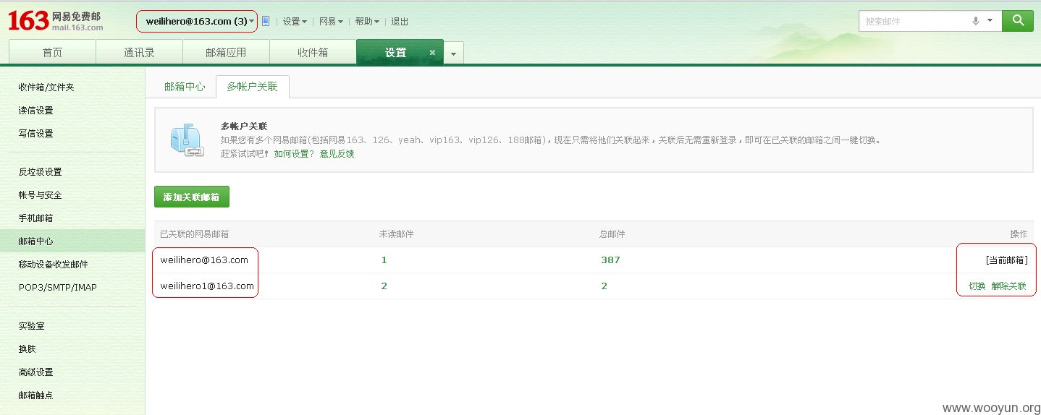Viewport: 1041px width, 415px height.
Task: Switch to the 首页 tab
Action: (52, 52)
